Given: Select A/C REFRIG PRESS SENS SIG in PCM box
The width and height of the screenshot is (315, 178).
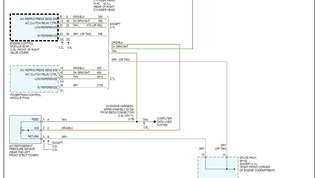Looking at the screenshot, I should (x=39, y=70).
